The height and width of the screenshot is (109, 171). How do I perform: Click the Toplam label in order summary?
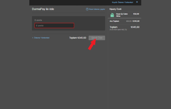[x=113, y=27]
